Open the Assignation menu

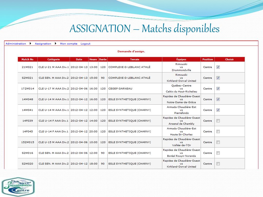point(43,44)
